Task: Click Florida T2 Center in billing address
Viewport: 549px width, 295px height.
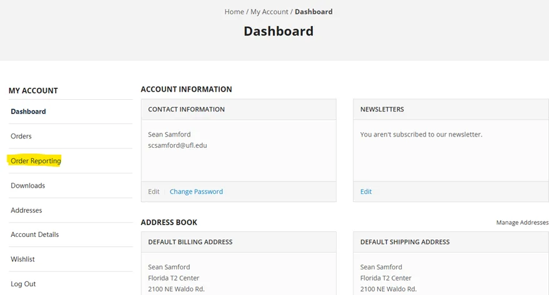Action: [174, 278]
